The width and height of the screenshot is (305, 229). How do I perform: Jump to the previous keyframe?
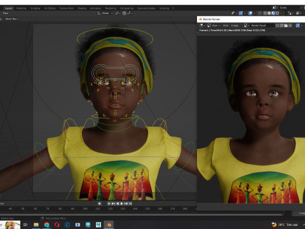point(113,204)
